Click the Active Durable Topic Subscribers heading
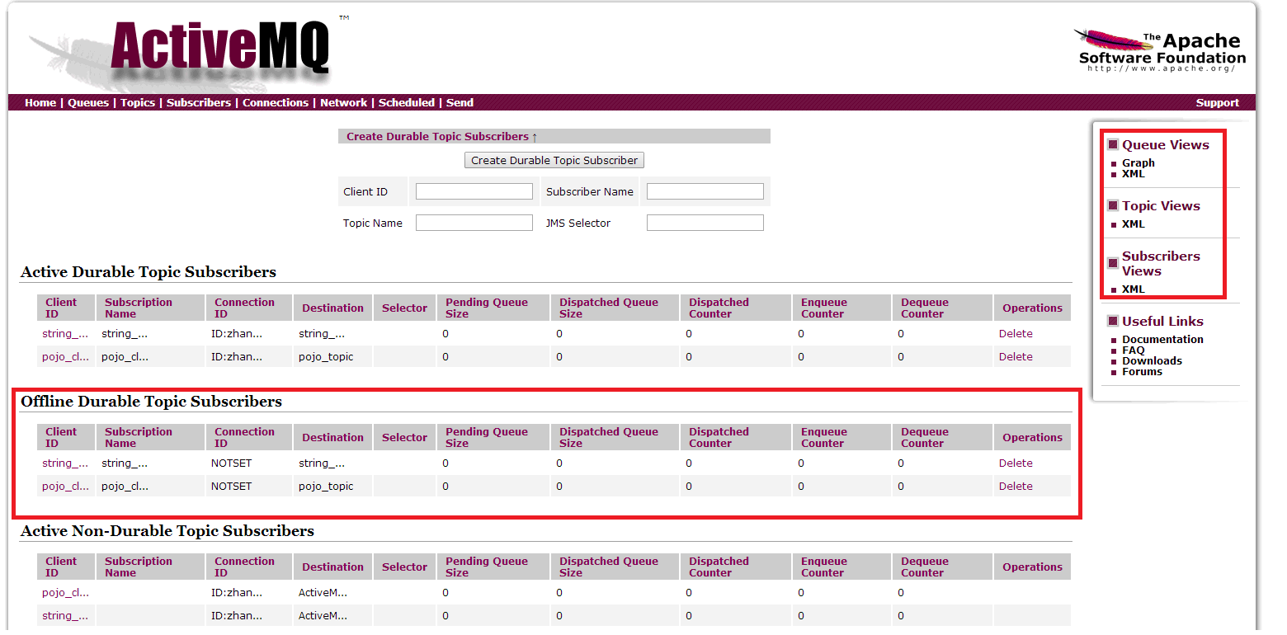 pos(148,272)
